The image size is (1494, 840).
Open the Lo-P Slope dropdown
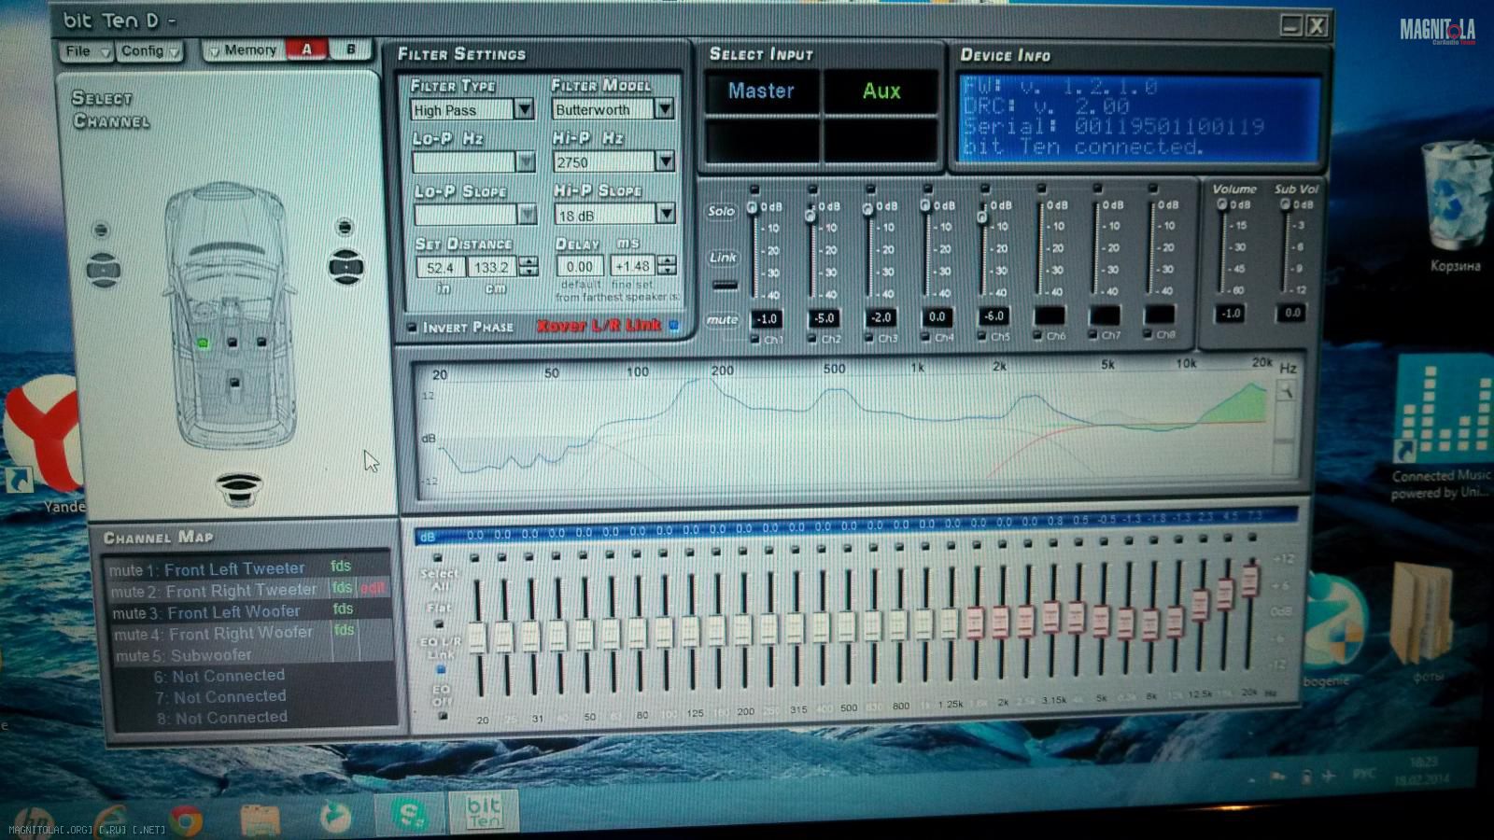click(x=527, y=215)
